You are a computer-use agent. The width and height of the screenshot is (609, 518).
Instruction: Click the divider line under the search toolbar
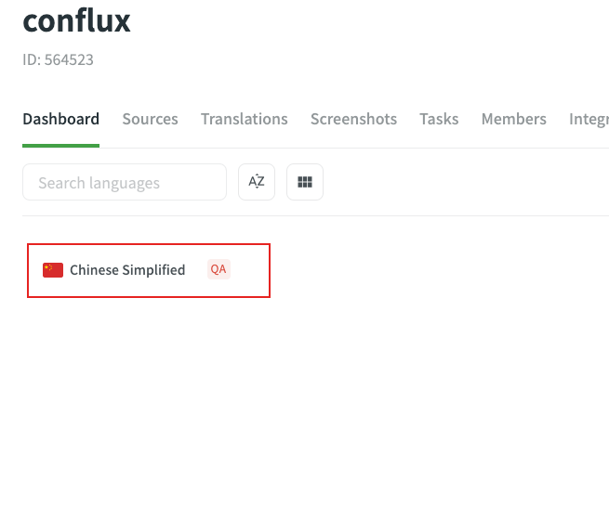click(316, 216)
